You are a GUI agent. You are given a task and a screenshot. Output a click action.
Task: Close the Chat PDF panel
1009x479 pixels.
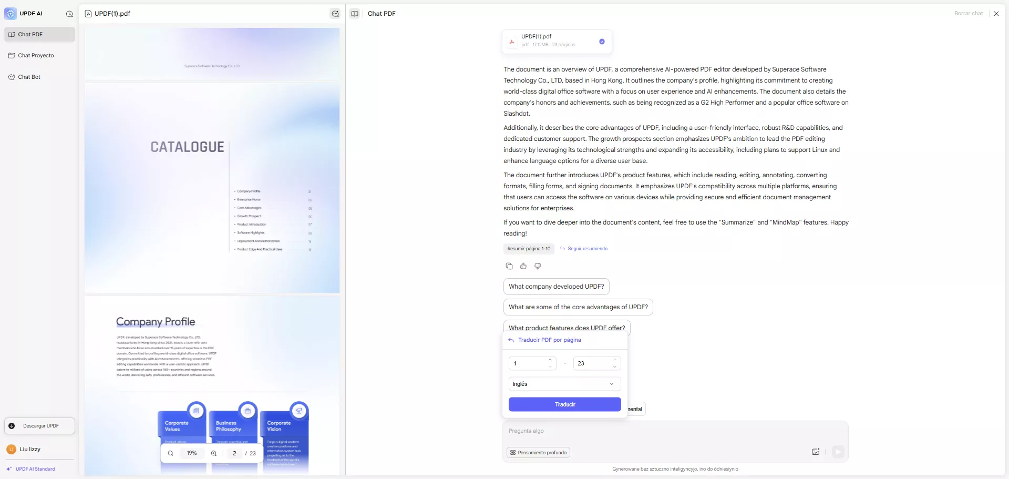click(x=996, y=14)
